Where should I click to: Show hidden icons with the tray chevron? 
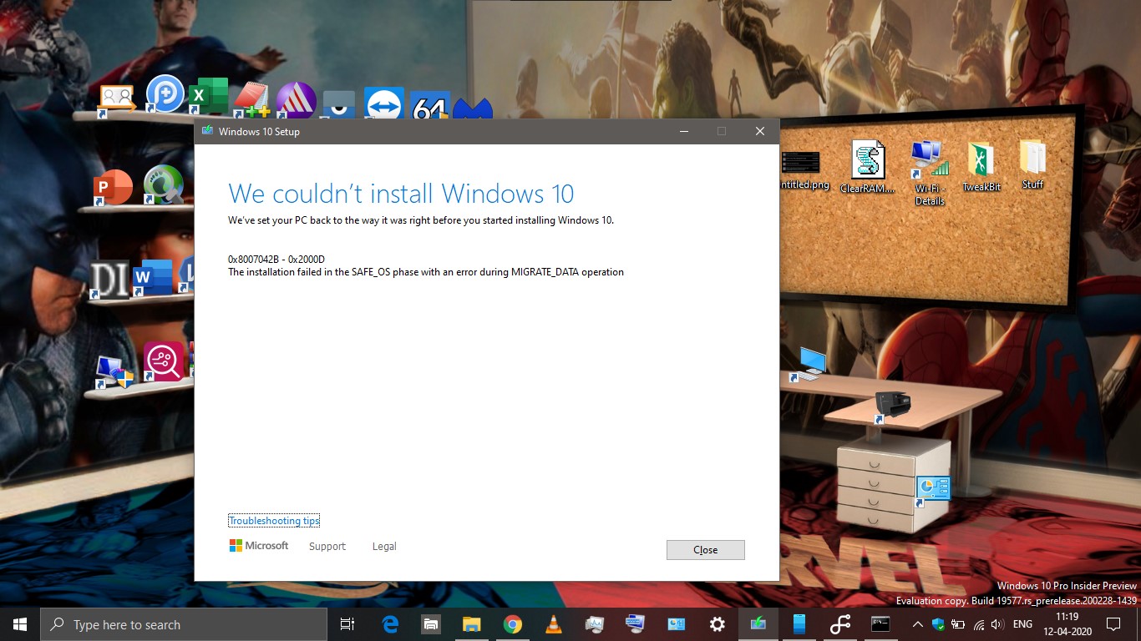[x=917, y=623]
